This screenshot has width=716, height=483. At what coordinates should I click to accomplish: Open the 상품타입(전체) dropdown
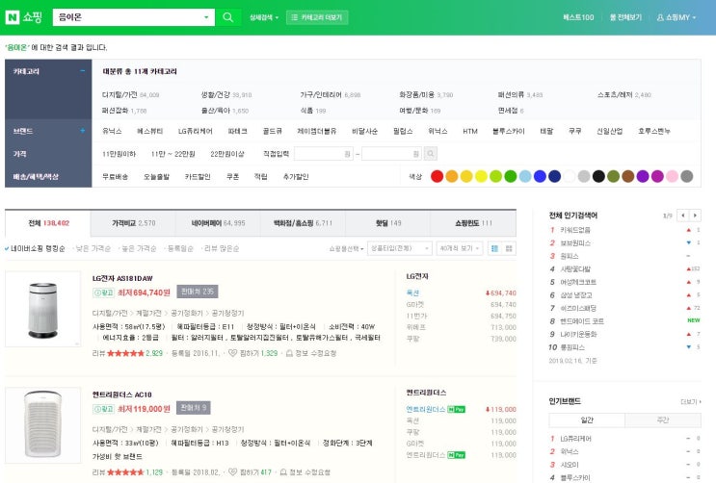pos(400,248)
